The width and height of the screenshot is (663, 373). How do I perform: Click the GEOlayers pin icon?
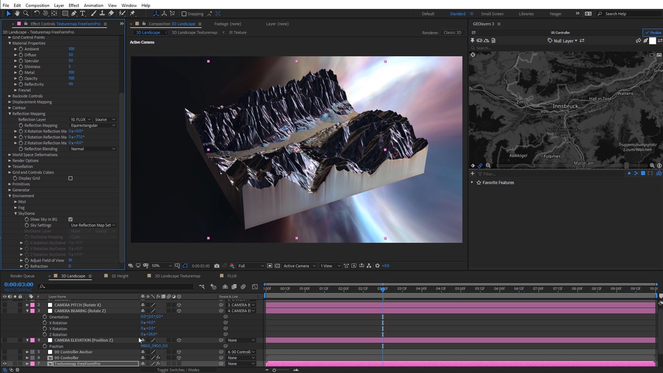click(x=472, y=40)
